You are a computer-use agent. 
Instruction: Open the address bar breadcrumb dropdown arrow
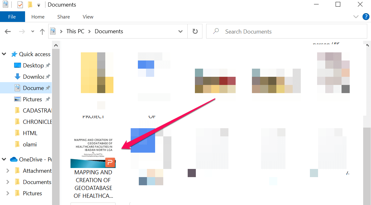tap(180, 31)
